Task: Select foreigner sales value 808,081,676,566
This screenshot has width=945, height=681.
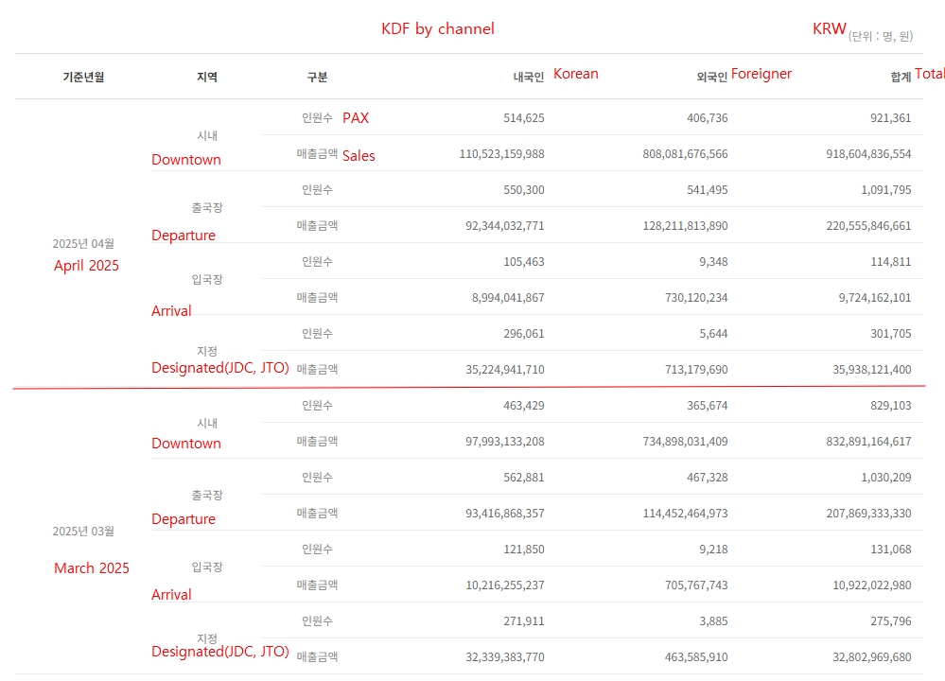Action: tap(685, 153)
